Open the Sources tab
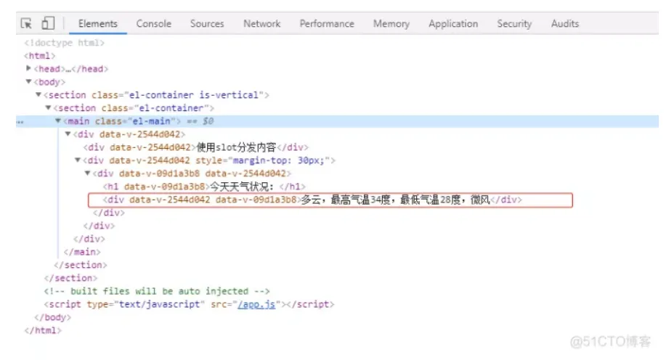The image size is (666, 360). pos(207,24)
